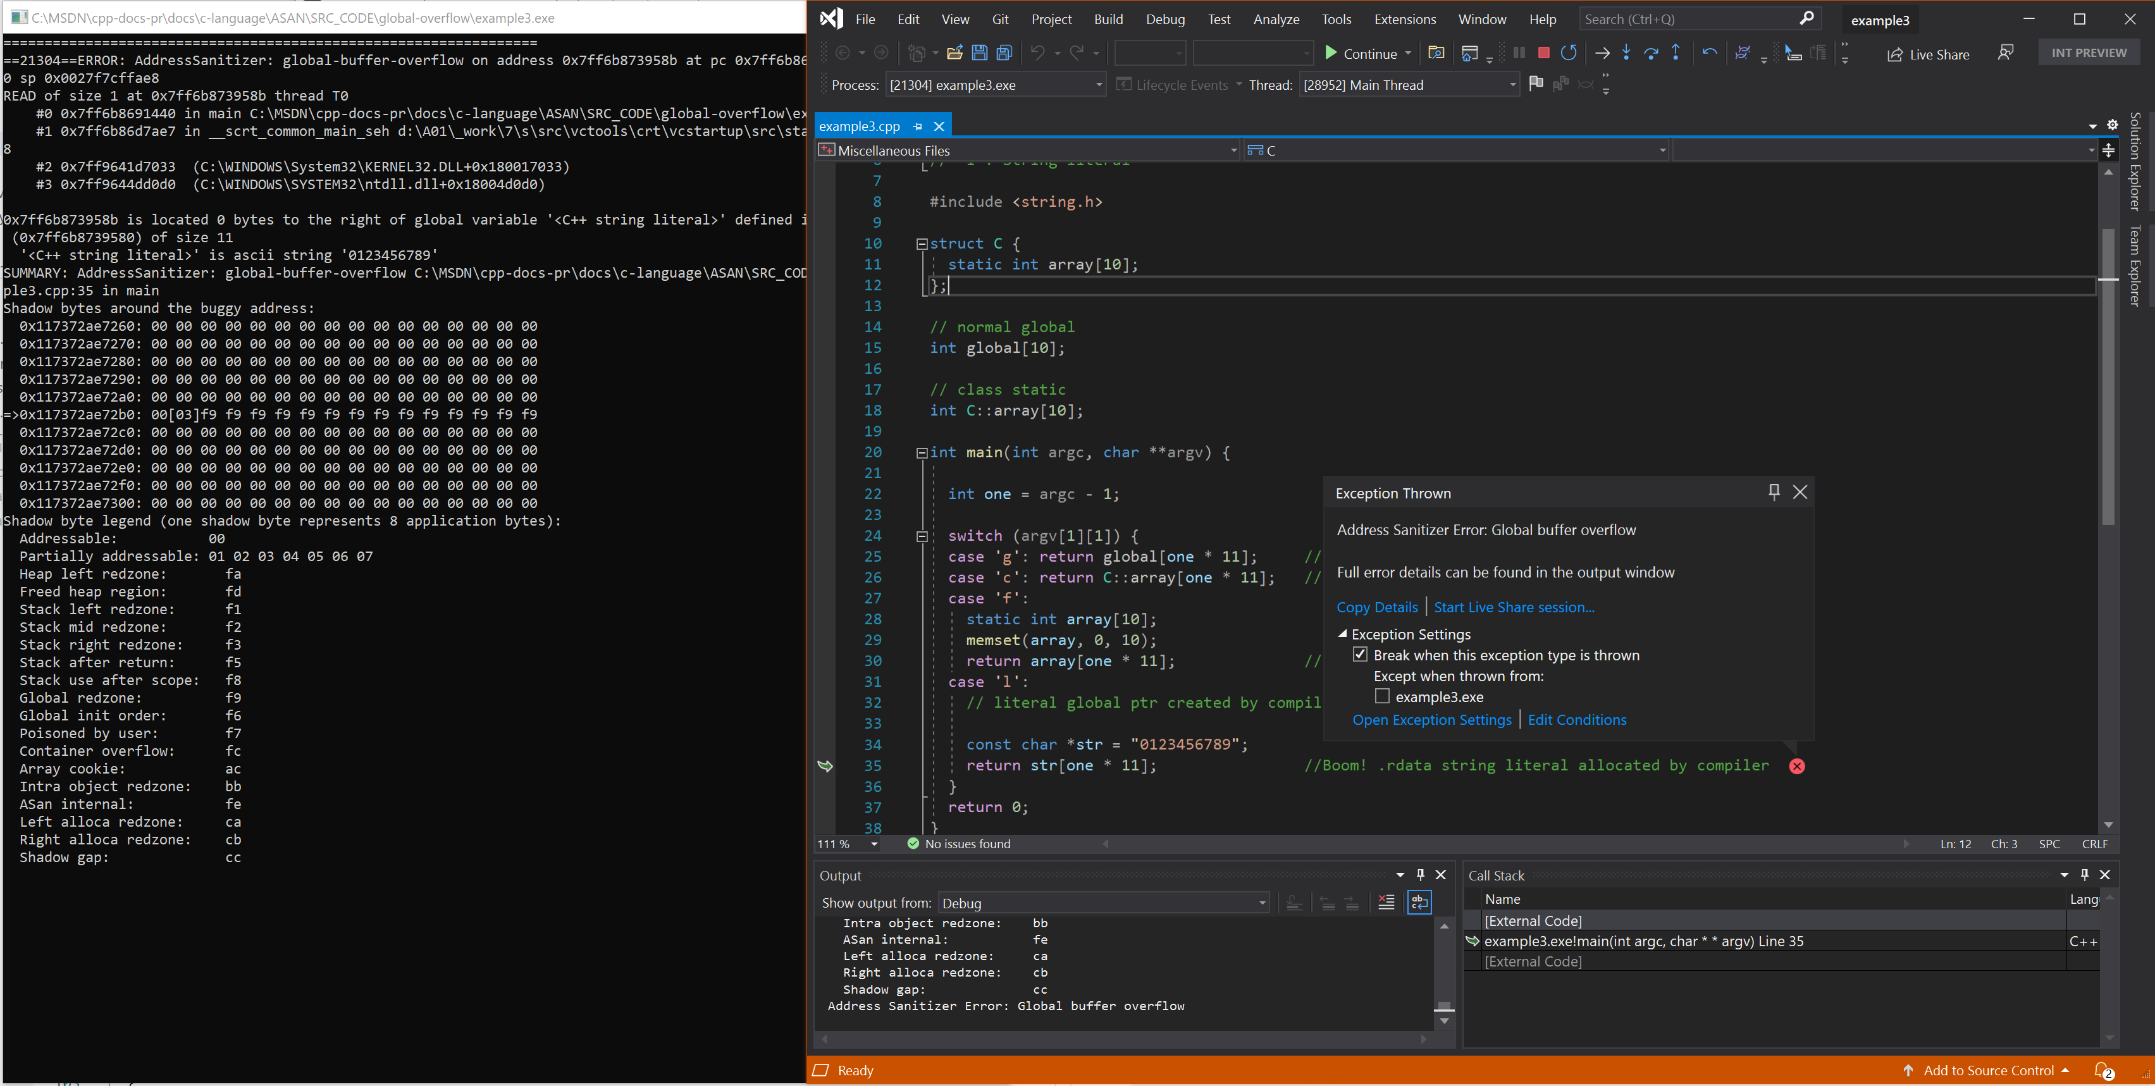Viewport: 2155px width, 1086px height.
Task: Click the thread flag icon
Action: (x=1535, y=83)
